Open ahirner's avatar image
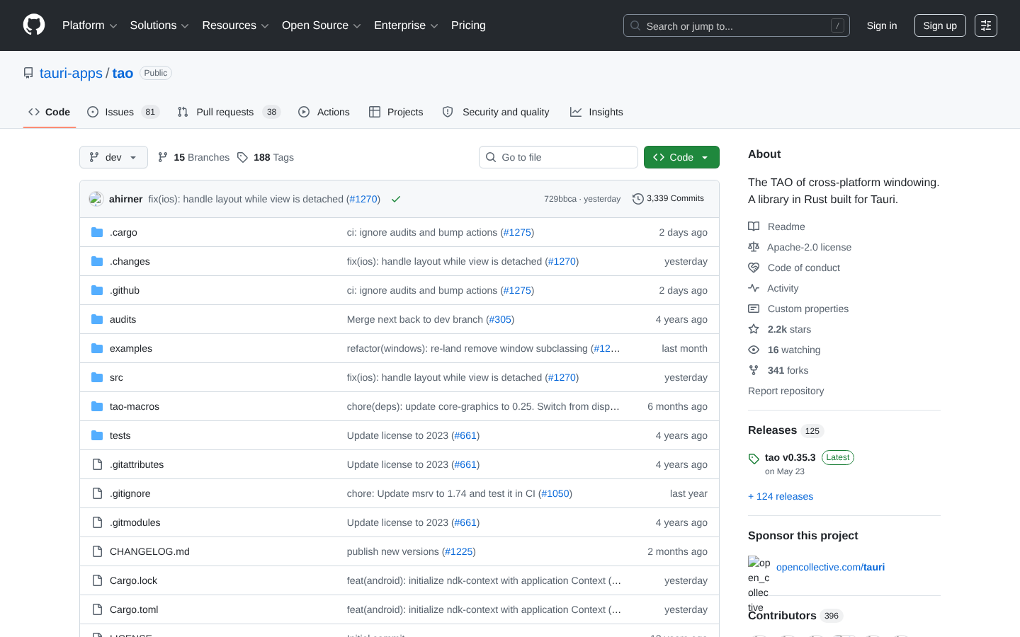Screen dimensions: 1020x637 [x=96, y=200]
